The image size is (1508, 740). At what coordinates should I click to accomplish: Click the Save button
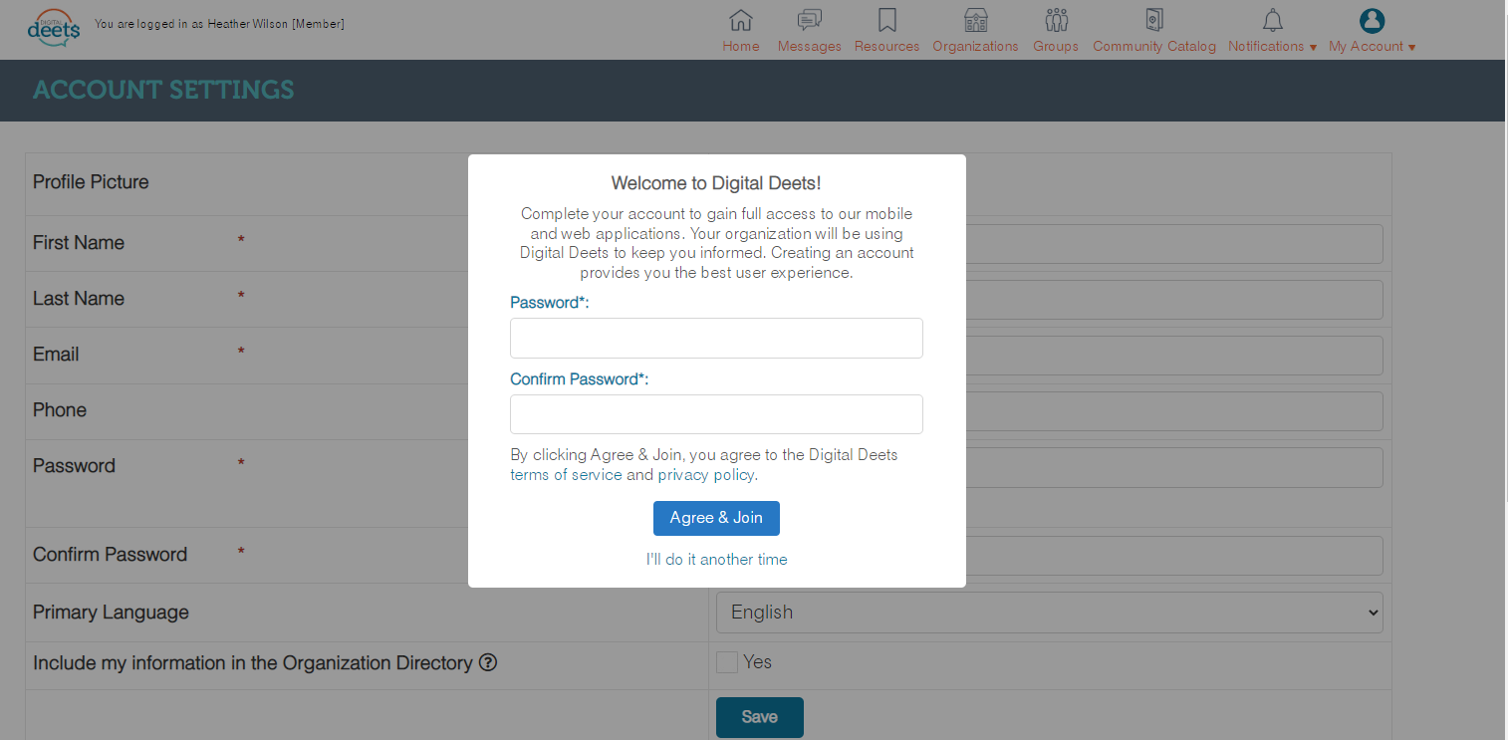pos(760,717)
